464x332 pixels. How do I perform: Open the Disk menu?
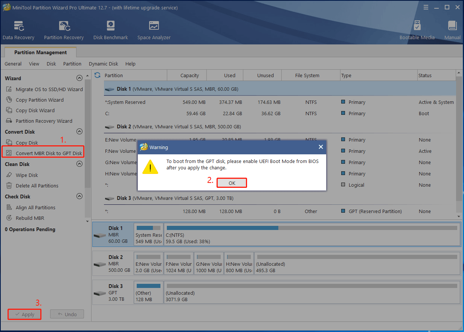pyautogui.click(x=51, y=64)
